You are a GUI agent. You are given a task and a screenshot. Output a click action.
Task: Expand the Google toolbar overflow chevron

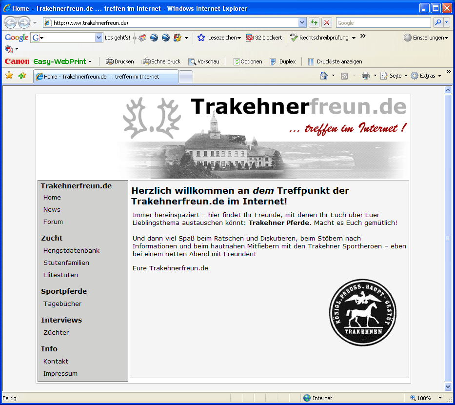click(363, 36)
